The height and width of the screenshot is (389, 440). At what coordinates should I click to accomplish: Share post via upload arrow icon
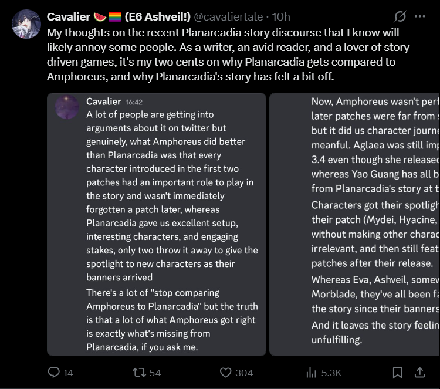(420, 373)
